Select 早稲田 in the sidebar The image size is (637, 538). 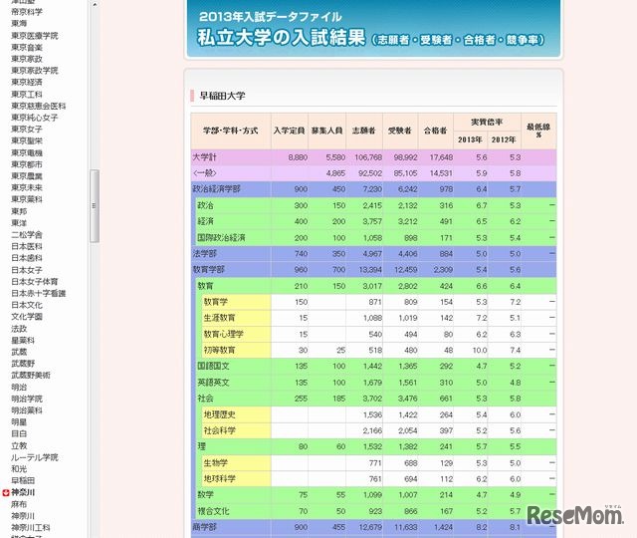point(23,480)
